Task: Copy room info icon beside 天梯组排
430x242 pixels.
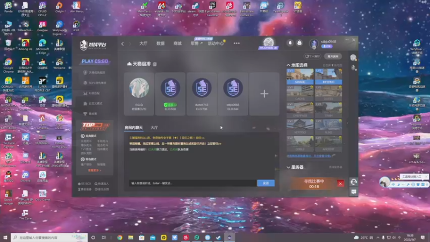Action: point(155,64)
